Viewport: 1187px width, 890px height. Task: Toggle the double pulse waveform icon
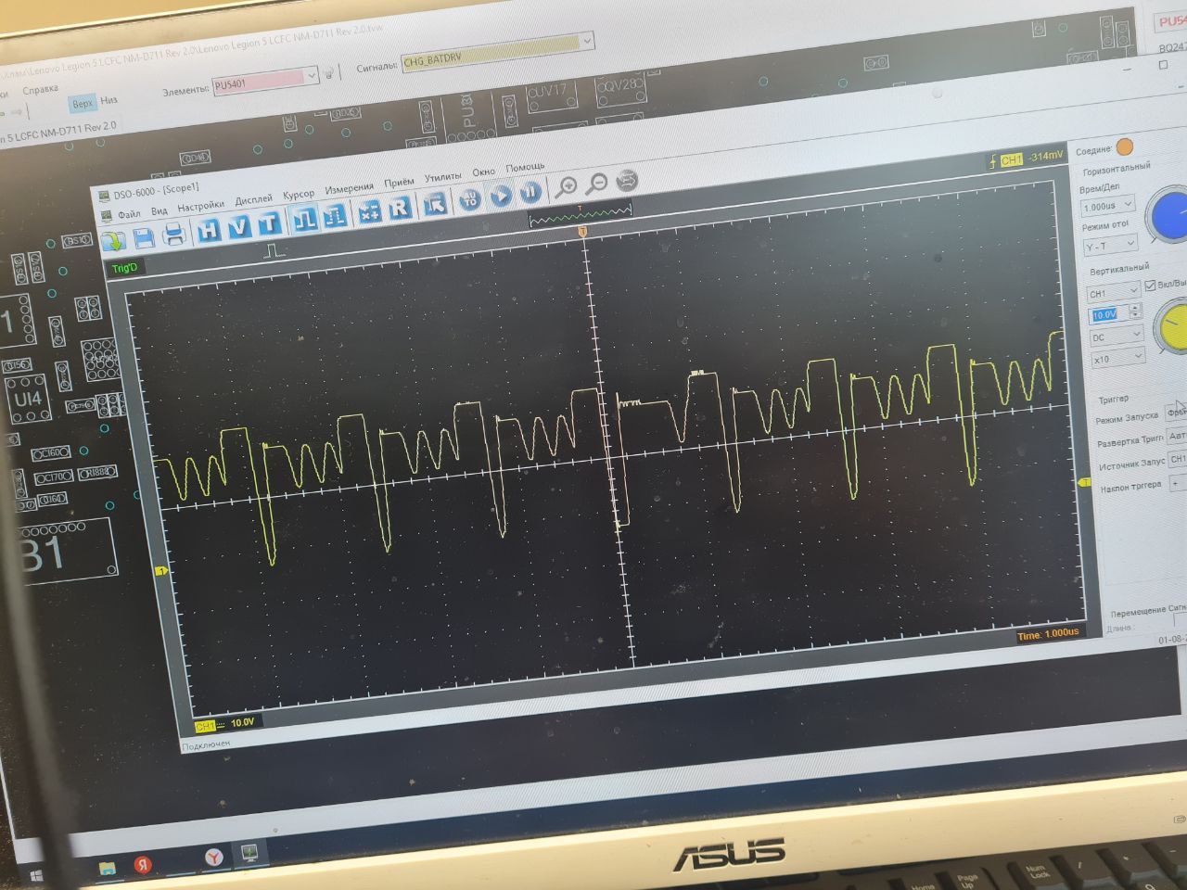[x=335, y=216]
